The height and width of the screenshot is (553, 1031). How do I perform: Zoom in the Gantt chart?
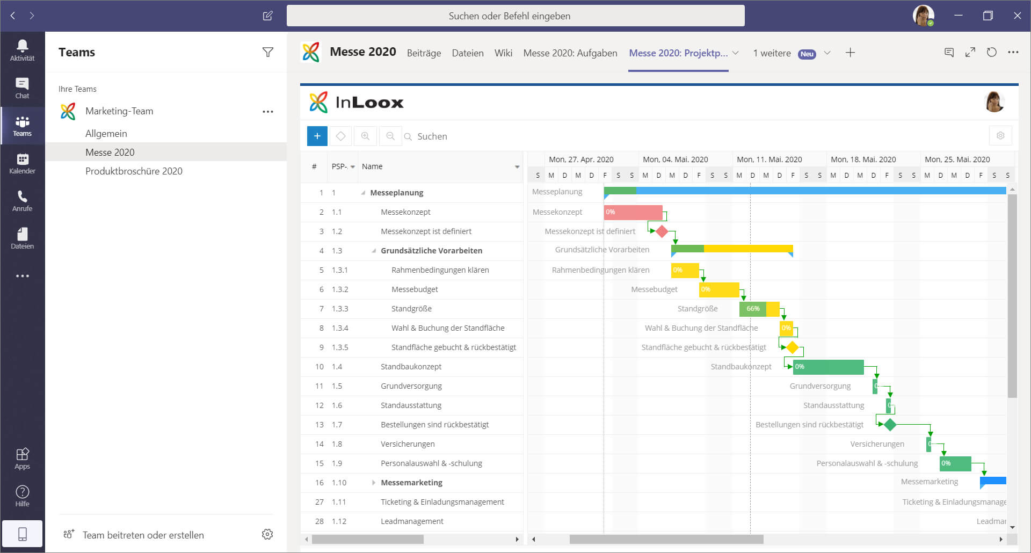click(x=366, y=136)
